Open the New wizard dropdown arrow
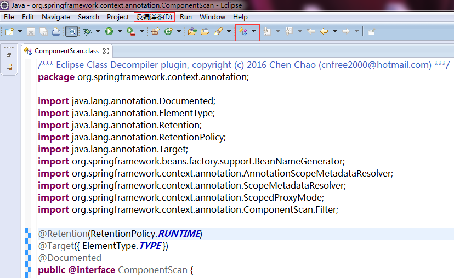Viewport: 454px width, 278px height. [x=20, y=31]
